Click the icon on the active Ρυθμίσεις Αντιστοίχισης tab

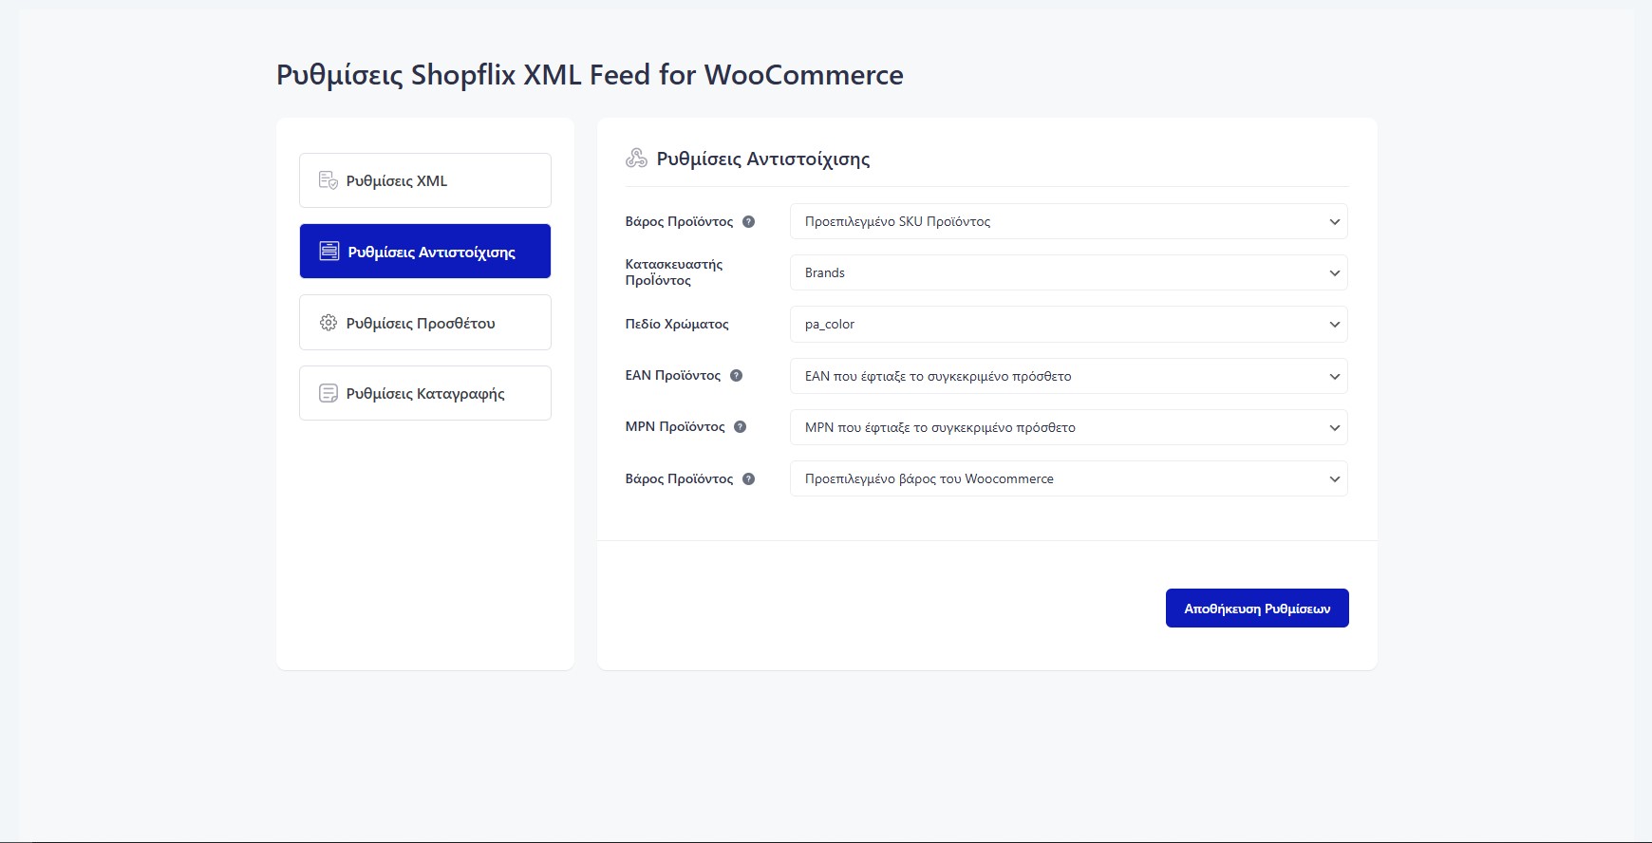point(329,252)
